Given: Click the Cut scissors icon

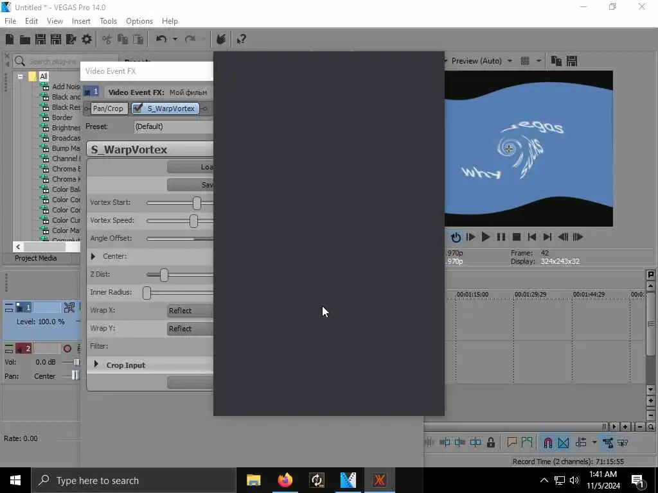Looking at the screenshot, I should coord(107,39).
